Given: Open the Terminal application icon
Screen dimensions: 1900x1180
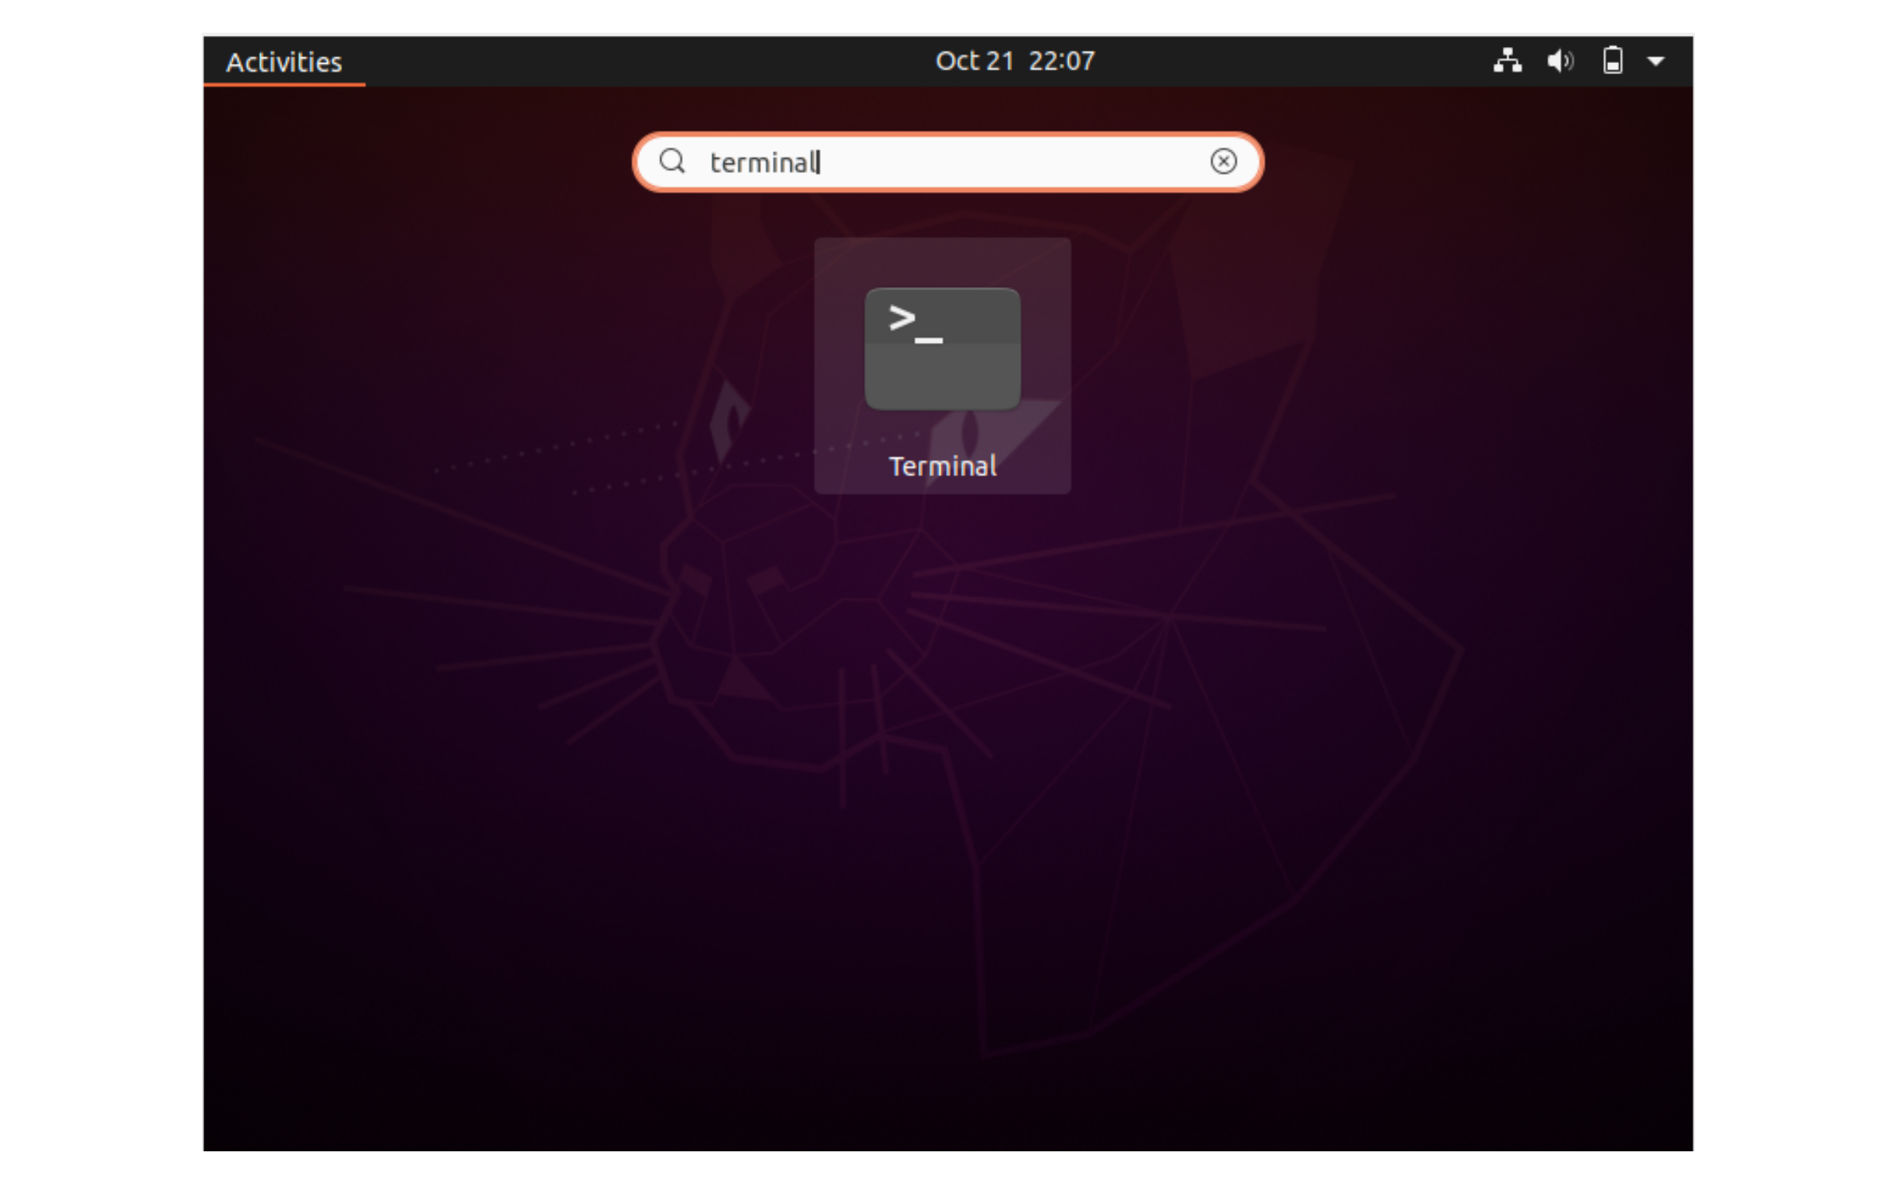Looking at the screenshot, I should click(x=942, y=349).
